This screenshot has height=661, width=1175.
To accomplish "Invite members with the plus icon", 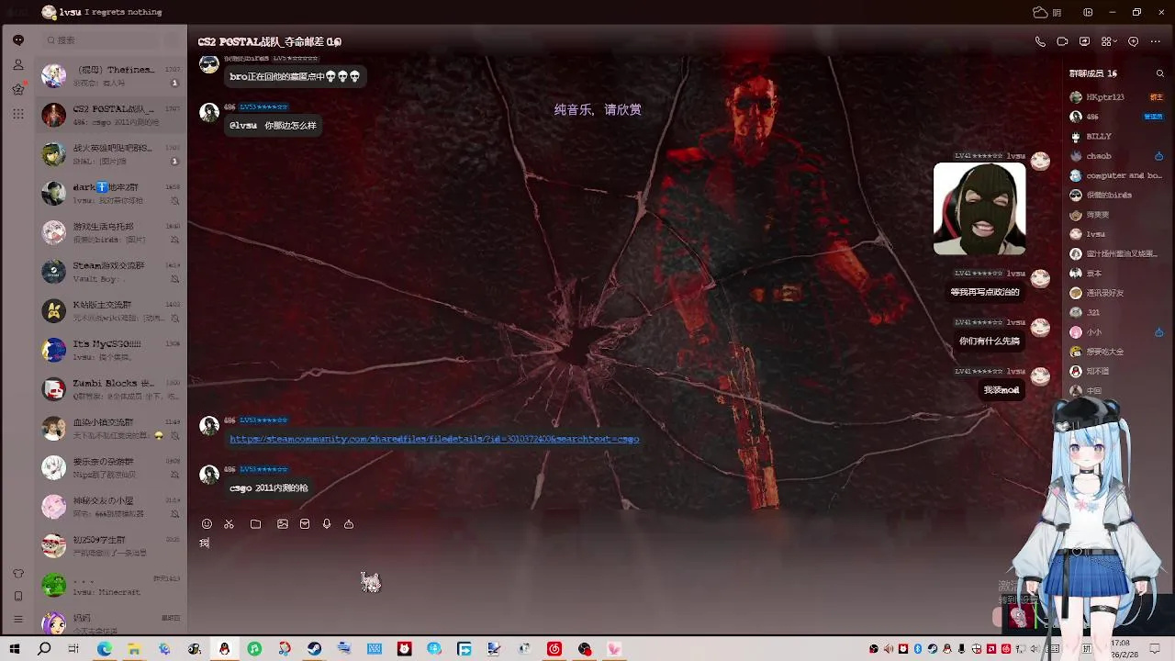I will click(1133, 41).
